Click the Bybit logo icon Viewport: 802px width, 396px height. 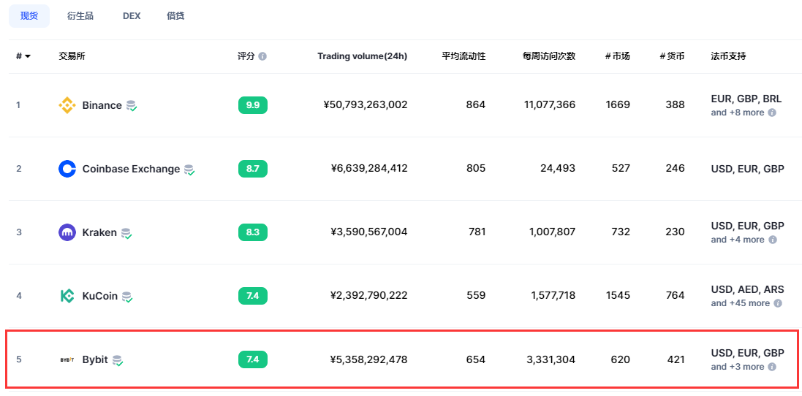click(x=67, y=359)
